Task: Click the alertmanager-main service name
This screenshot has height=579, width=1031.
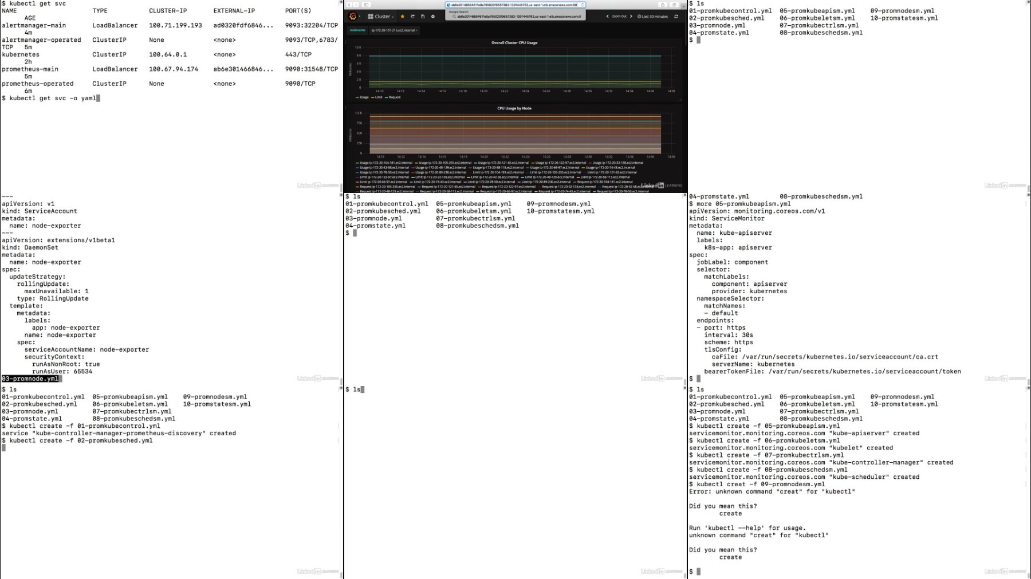Action: tap(34, 25)
